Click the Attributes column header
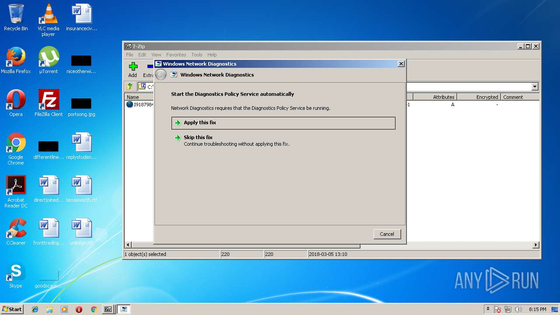Image resolution: width=560 pixels, height=315 pixels. [435, 97]
